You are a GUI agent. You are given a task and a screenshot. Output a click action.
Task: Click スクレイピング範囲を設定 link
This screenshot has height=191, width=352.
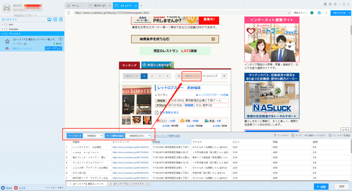pyautogui.click(x=167, y=136)
